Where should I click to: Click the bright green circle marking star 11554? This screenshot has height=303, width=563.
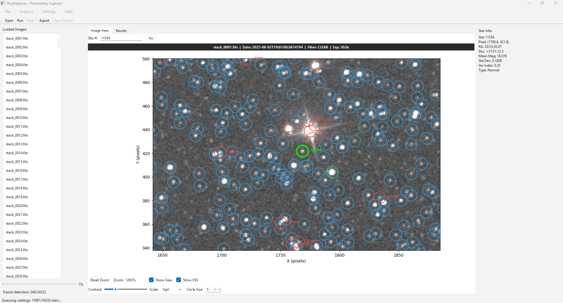click(x=302, y=151)
